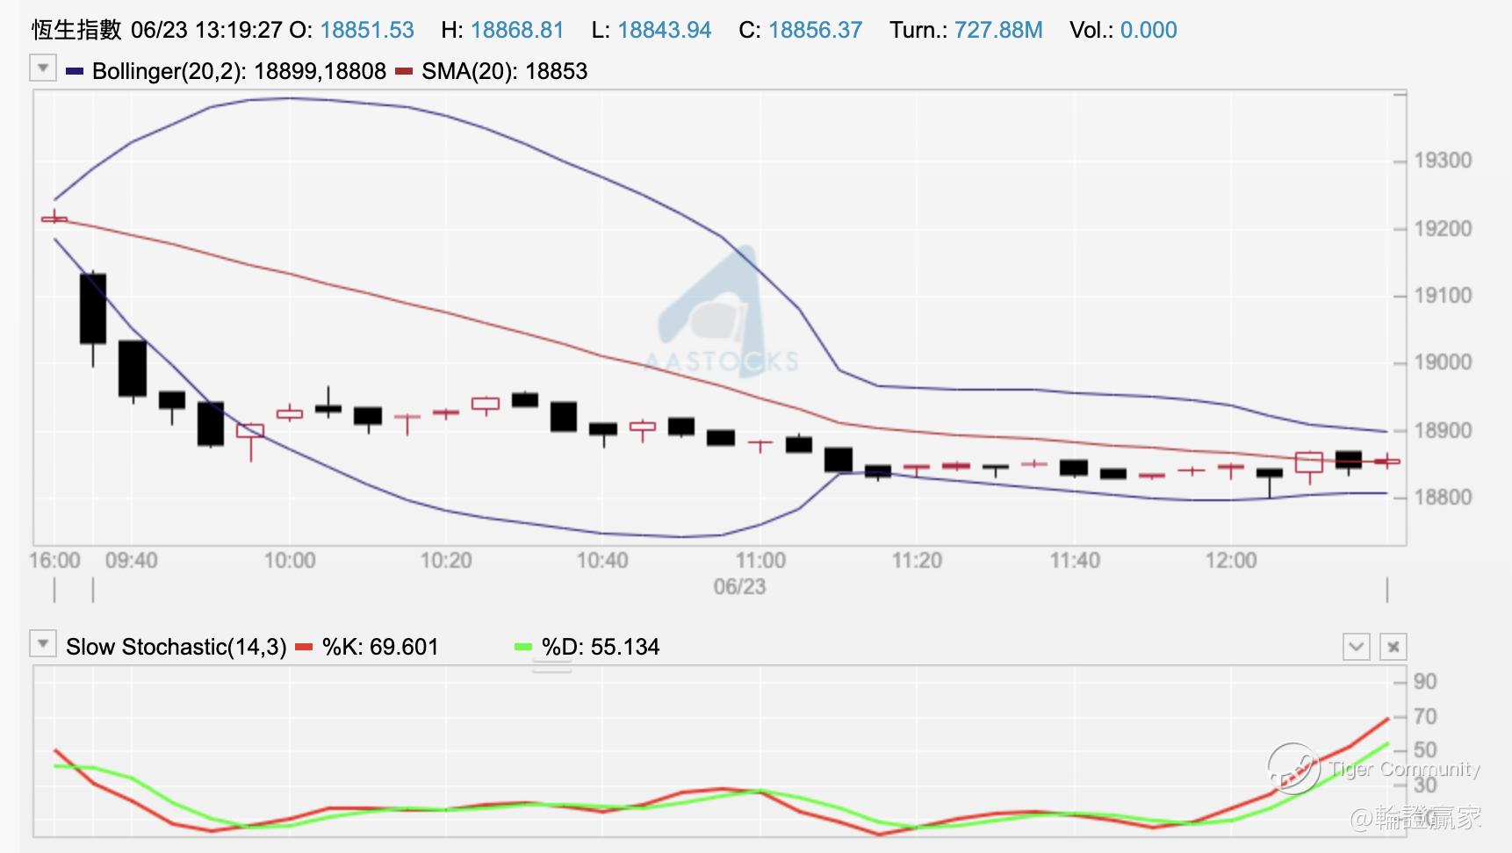This screenshot has width=1512, height=853.
Task: Click the 06/23 date label
Action: pos(739,587)
